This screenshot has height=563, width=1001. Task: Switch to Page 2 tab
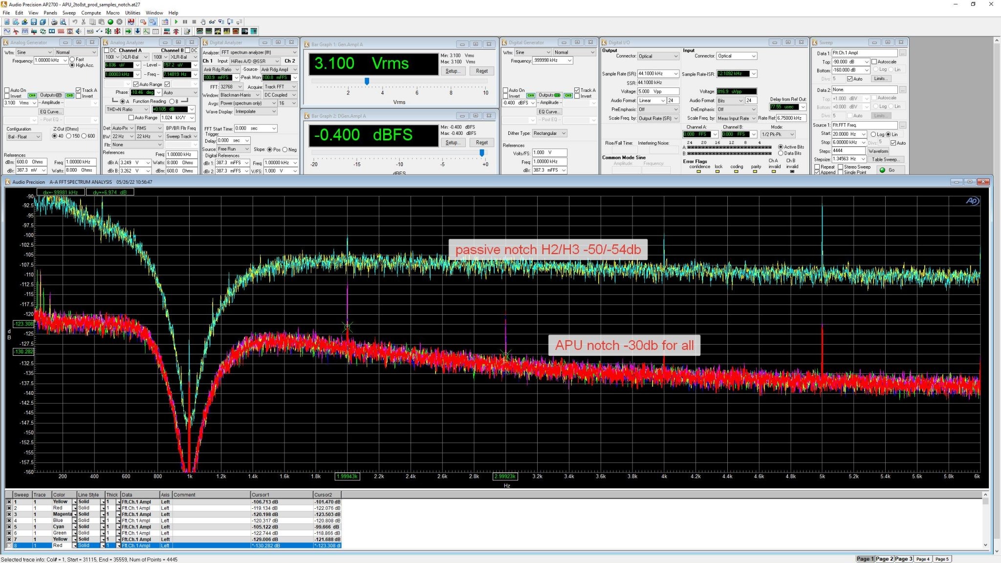(884, 559)
